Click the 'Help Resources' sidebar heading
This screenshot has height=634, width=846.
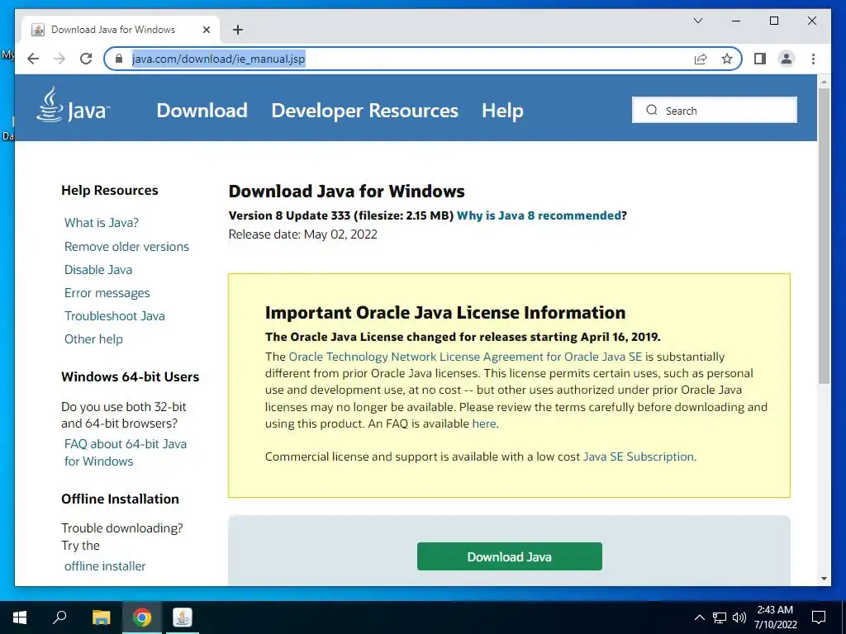pos(110,191)
